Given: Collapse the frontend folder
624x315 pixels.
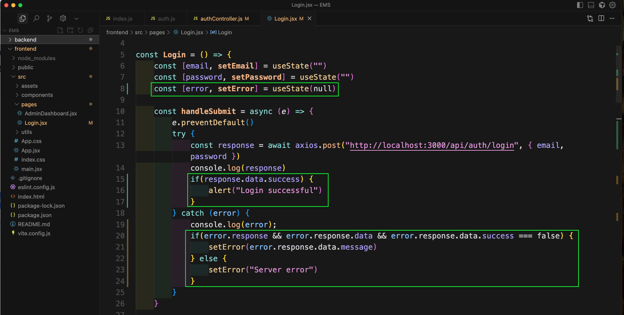Looking at the screenshot, I should [25, 49].
